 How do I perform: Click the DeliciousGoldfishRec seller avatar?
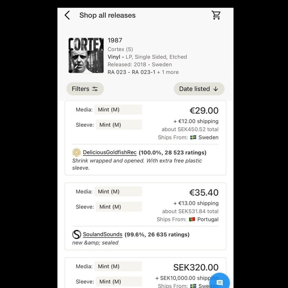point(76,152)
